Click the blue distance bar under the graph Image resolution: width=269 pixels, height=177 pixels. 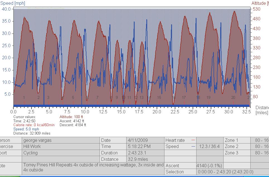point(131,106)
